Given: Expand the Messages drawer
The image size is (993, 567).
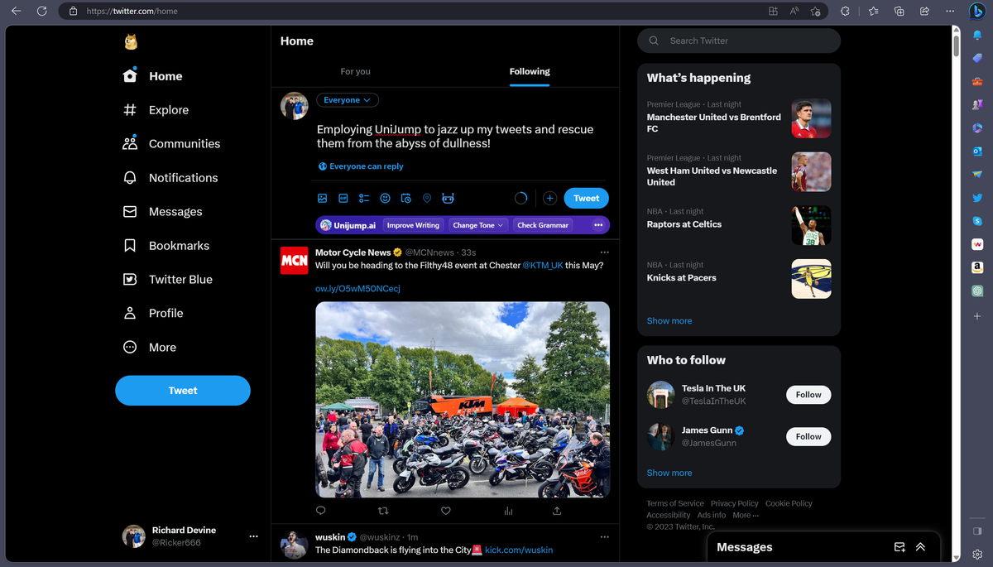Looking at the screenshot, I should (x=920, y=547).
